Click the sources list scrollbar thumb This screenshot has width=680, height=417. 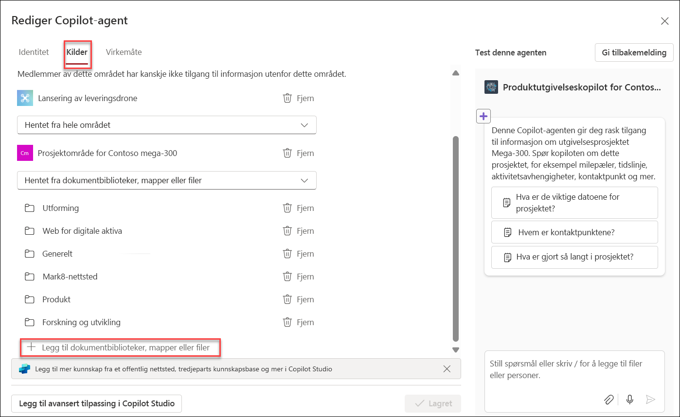(x=456, y=239)
